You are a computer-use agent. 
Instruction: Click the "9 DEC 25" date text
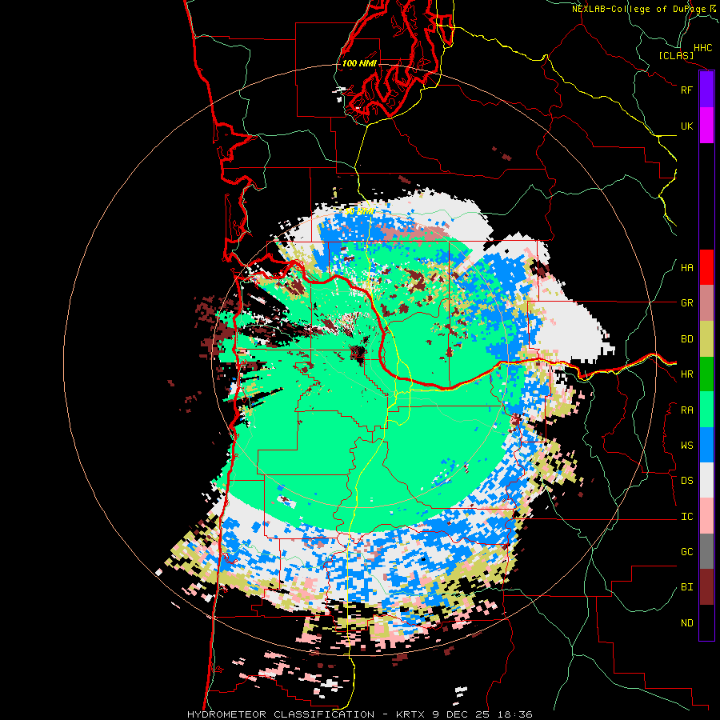coord(461,714)
